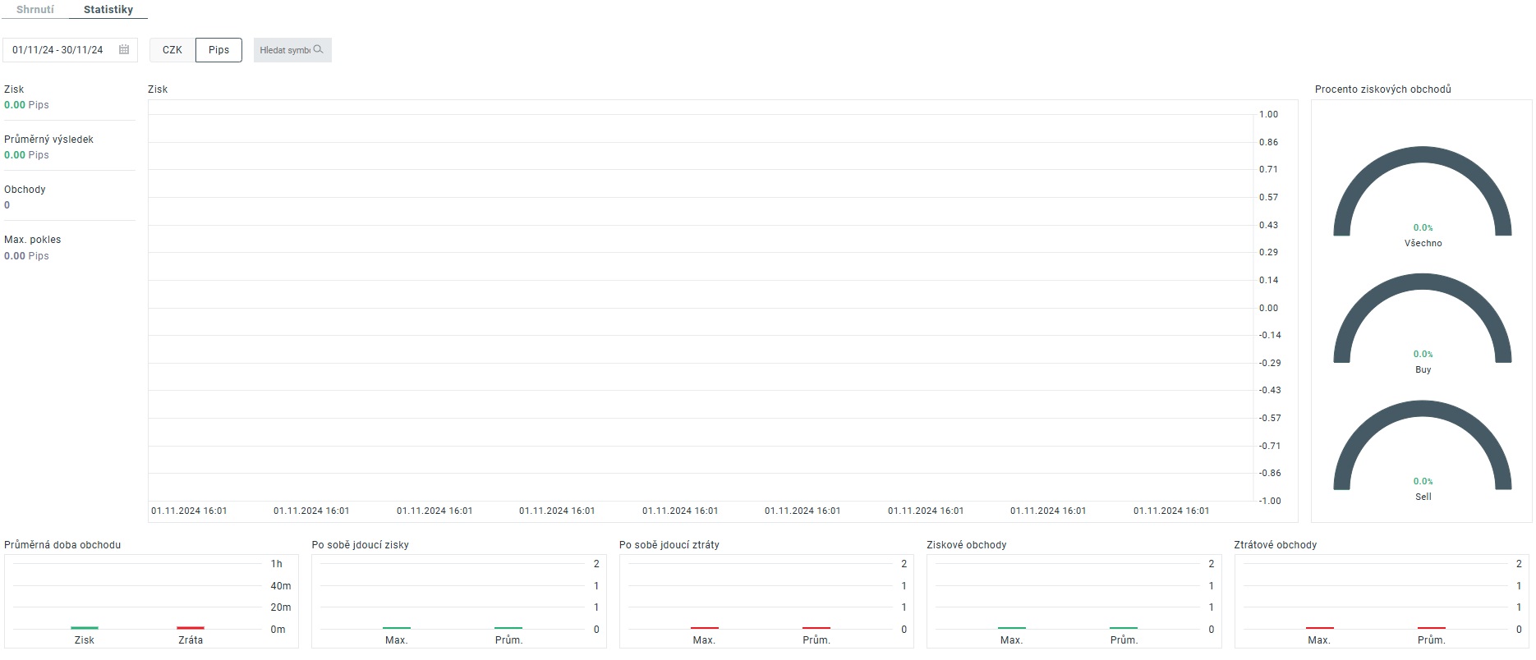Click Prům. bar in Po sobě jdoucí ztráty

coord(816,628)
